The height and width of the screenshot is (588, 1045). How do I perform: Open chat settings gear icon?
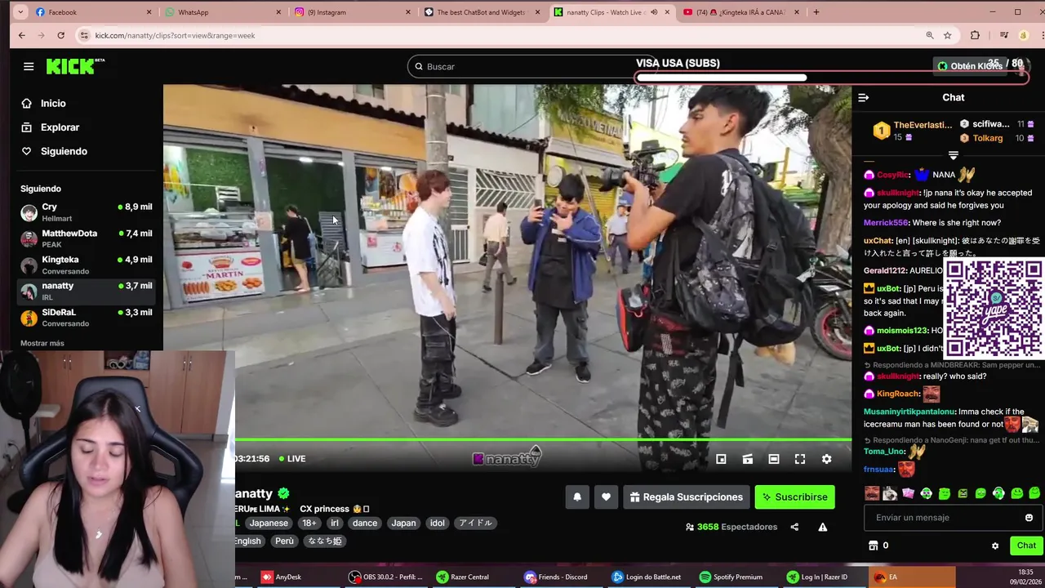(x=994, y=546)
